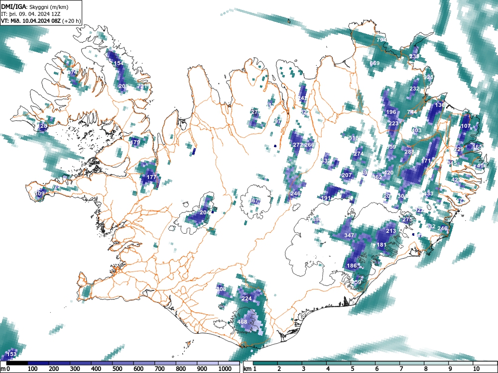Click the dark teal legend segment between km 1 and 2
Screen dimensions: 498x373
(x=265, y=363)
